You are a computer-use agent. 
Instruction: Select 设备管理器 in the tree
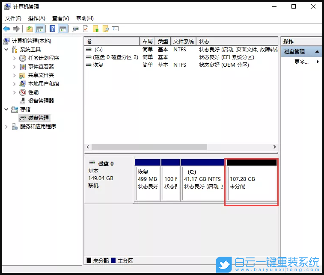tap(41, 101)
